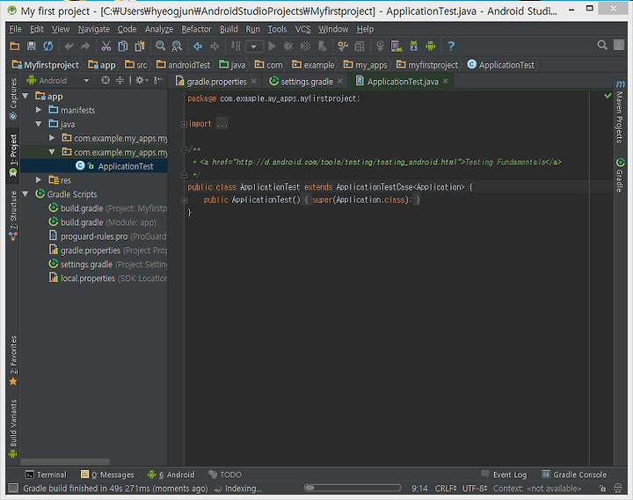The height and width of the screenshot is (500, 633).
Task: Click the Project panel horizontal scrollbar
Action: pyautogui.click(x=65, y=461)
